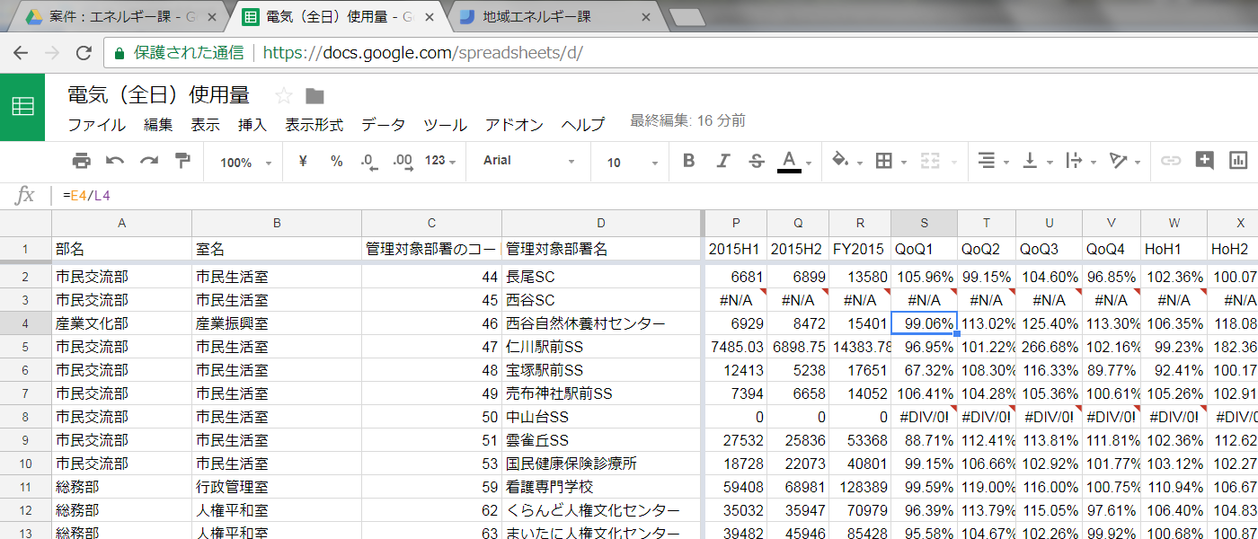Undo the last action

(115, 161)
